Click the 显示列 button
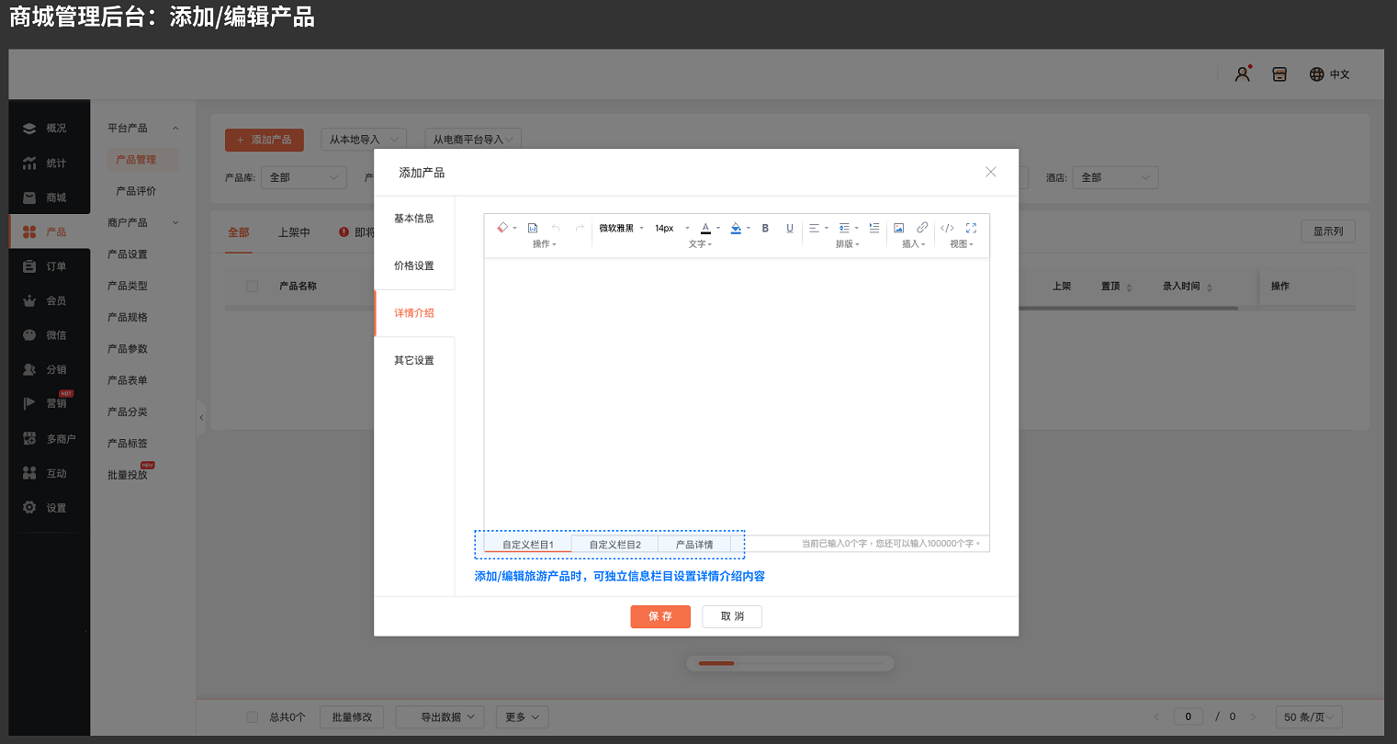 pos(1328,231)
